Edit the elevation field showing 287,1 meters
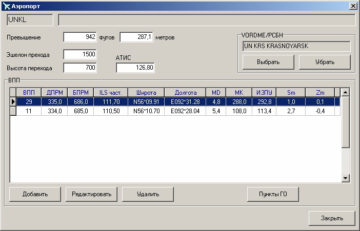The width and height of the screenshot is (360, 231). (136, 37)
